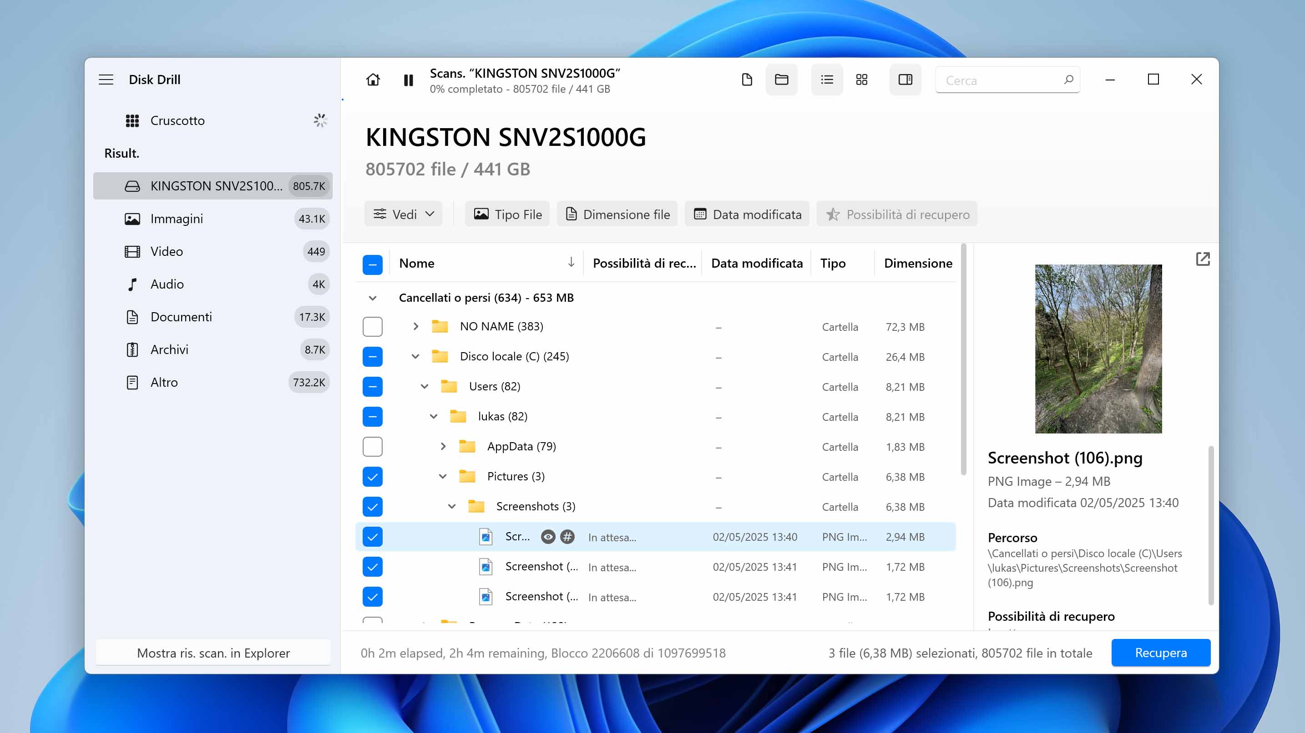Sort by Tipo column header
Screen dimensions: 1305x733
click(x=833, y=263)
